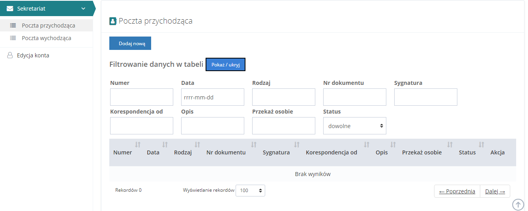Screen dimensions: 528x211
Task: Open the Status filter dropdown
Action: point(354,126)
